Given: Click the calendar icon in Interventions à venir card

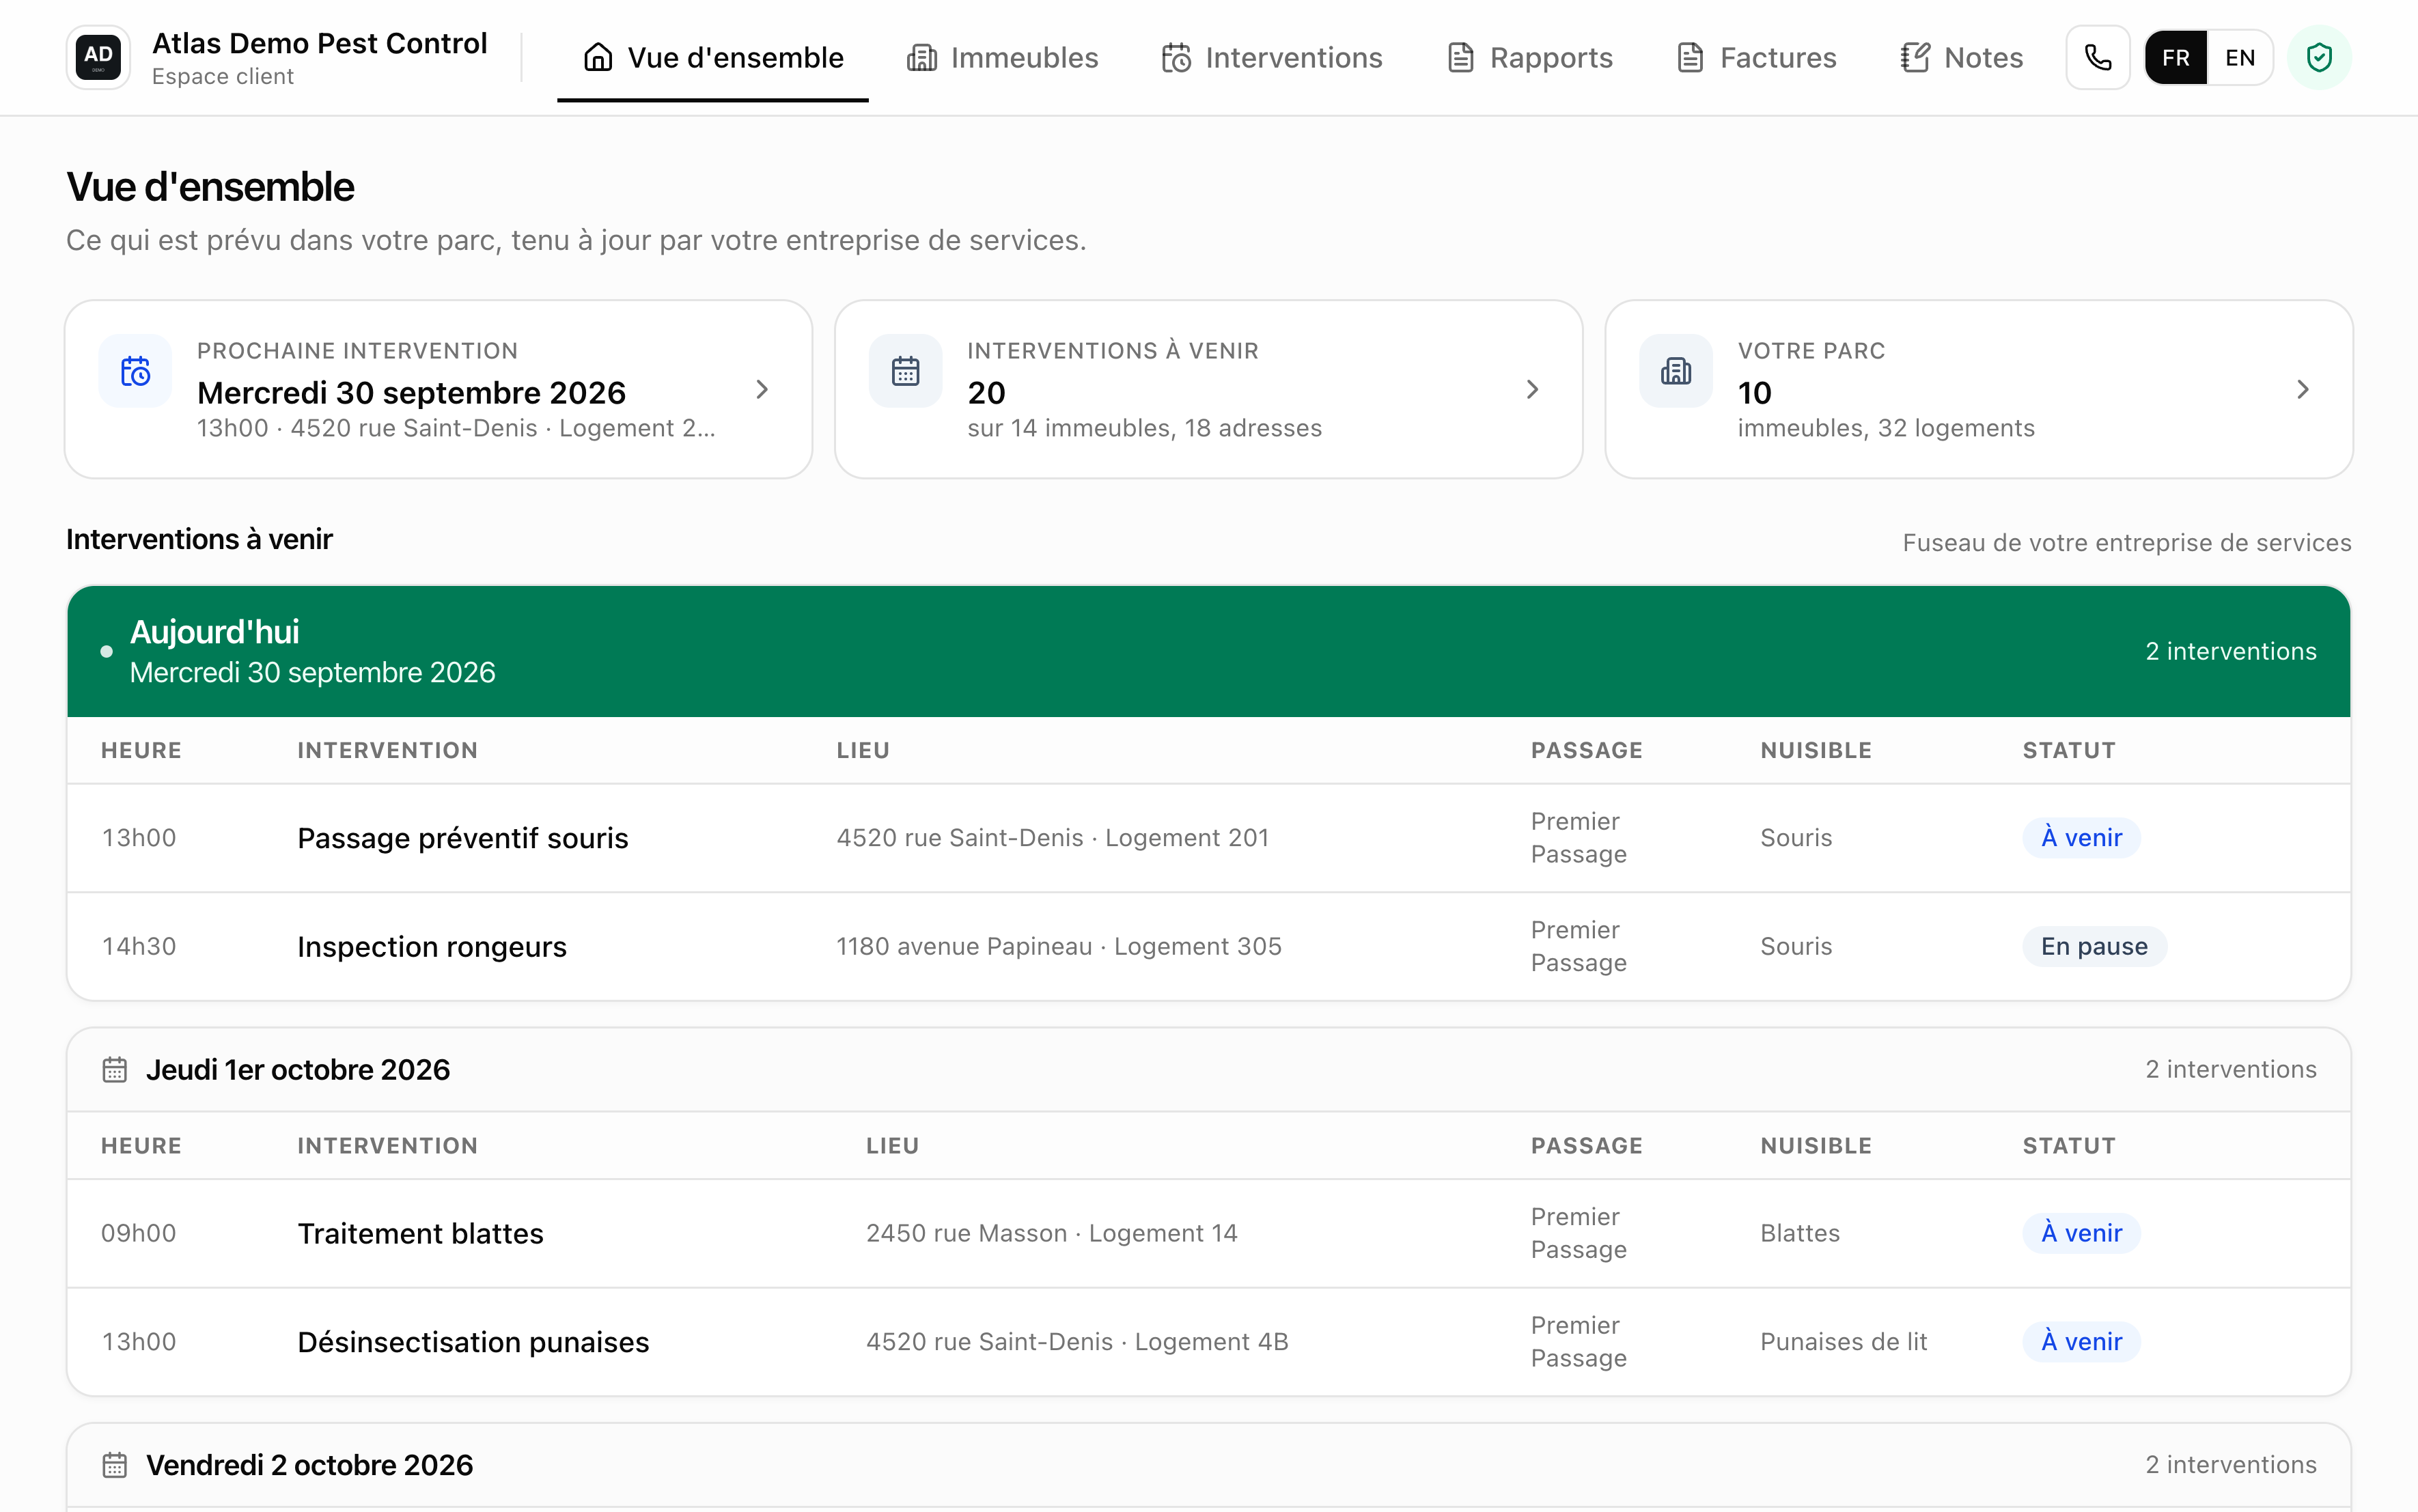Looking at the screenshot, I should pos(905,371).
